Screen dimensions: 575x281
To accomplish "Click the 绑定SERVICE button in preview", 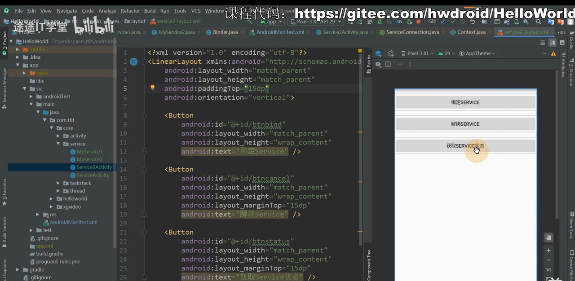I will (465, 102).
